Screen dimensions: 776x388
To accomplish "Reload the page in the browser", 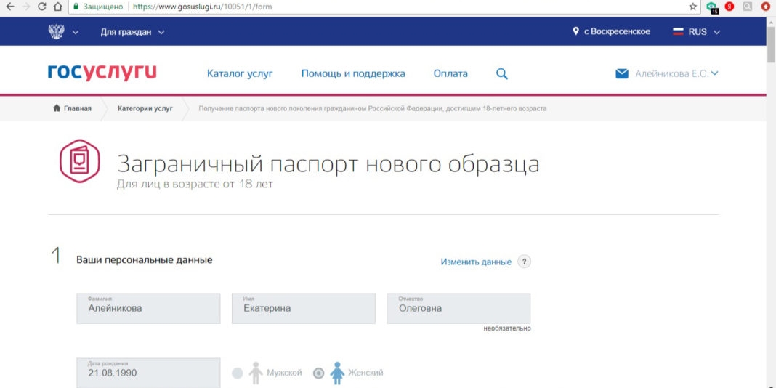I will coord(42,7).
